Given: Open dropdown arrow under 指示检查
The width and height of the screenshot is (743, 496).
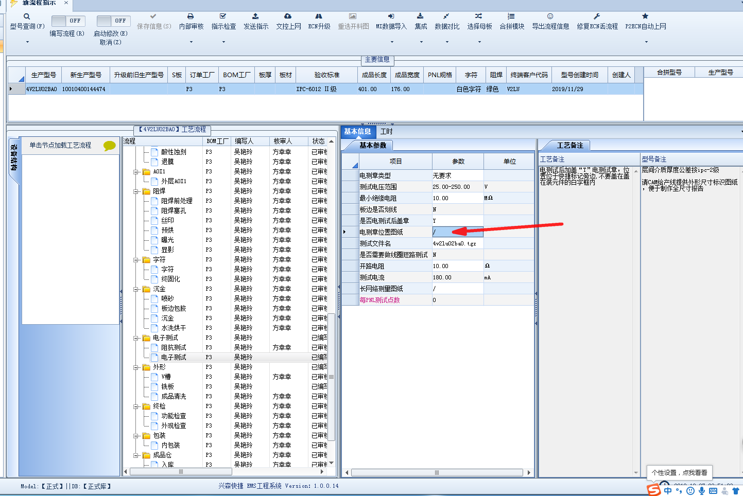Looking at the screenshot, I should coord(223,42).
